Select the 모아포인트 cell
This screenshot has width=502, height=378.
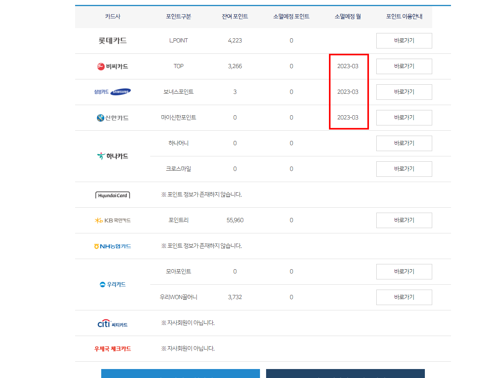(x=178, y=272)
